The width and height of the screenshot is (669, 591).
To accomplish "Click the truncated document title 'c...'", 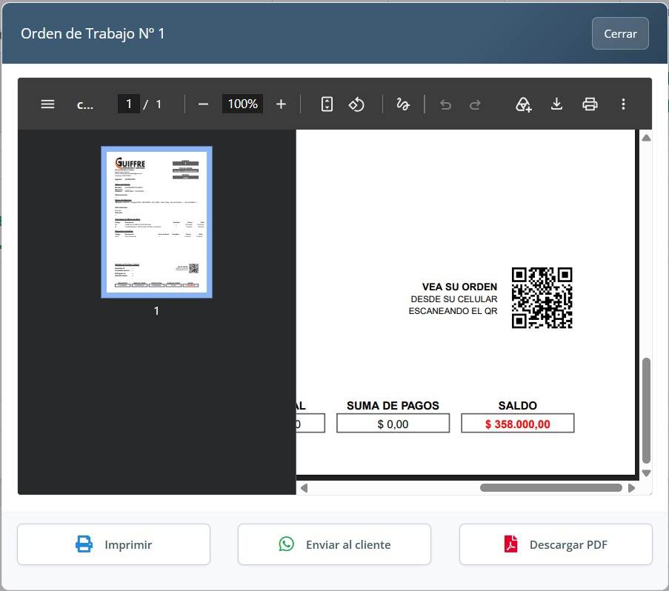I will tap(85, 104).
